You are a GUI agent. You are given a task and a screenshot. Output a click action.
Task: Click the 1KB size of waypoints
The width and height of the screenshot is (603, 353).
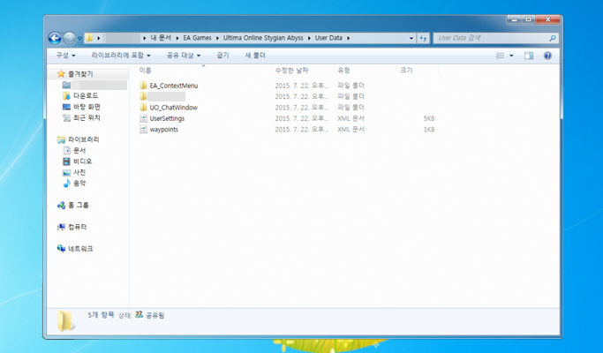(x=429, y=130)
